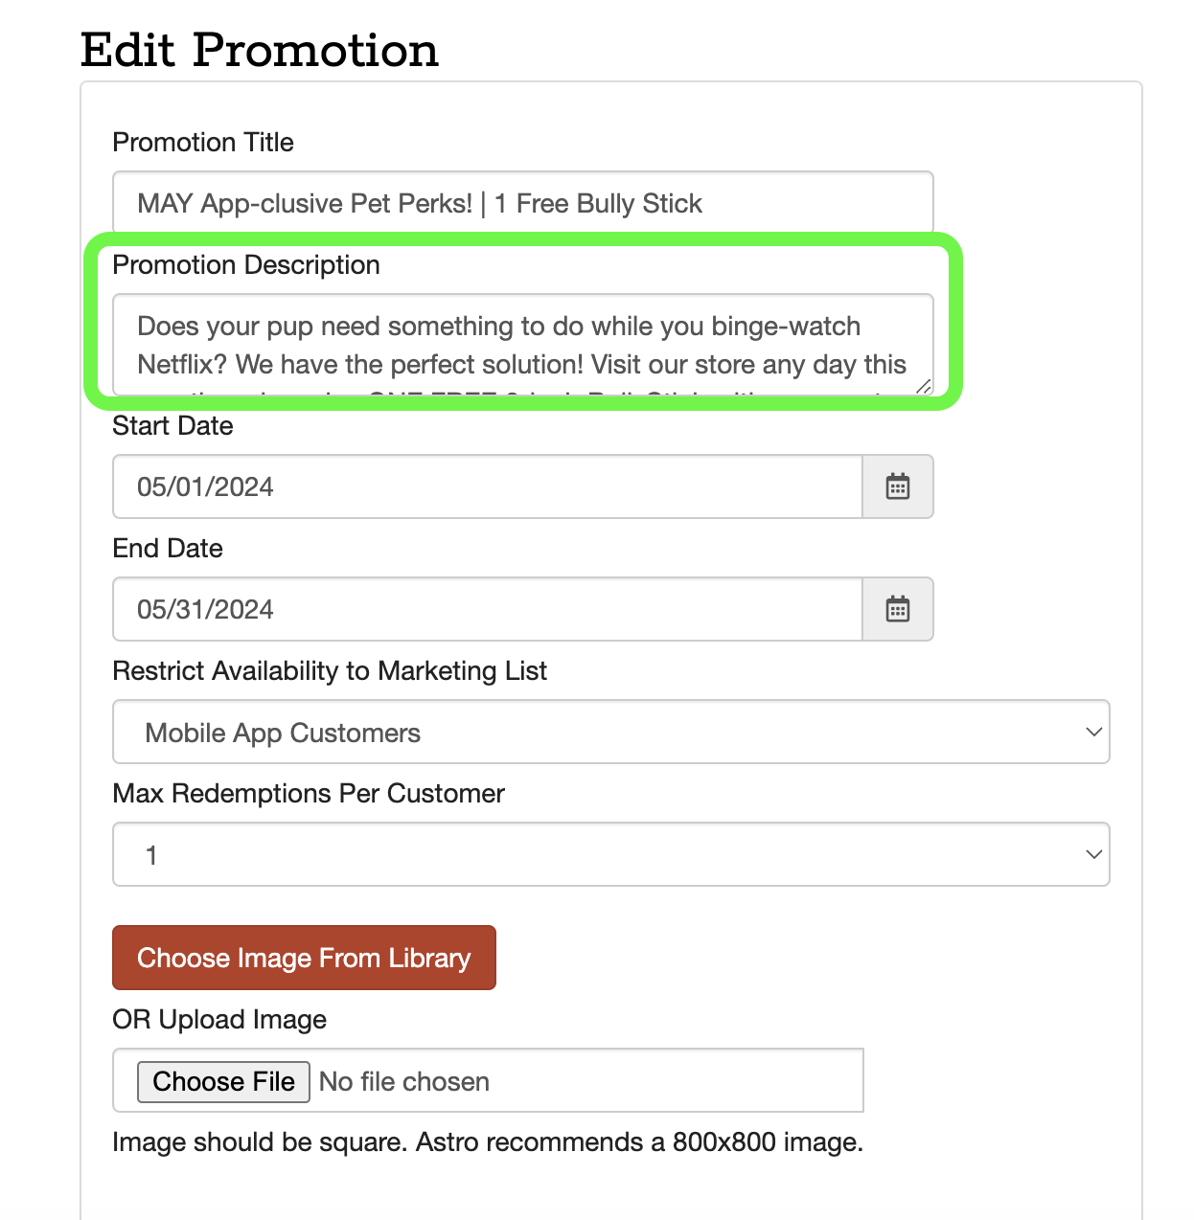Open the Max Redemptions Per Customer dropdown
The height and width of the screenshot is (1220, 1194).
coord(610,854)
